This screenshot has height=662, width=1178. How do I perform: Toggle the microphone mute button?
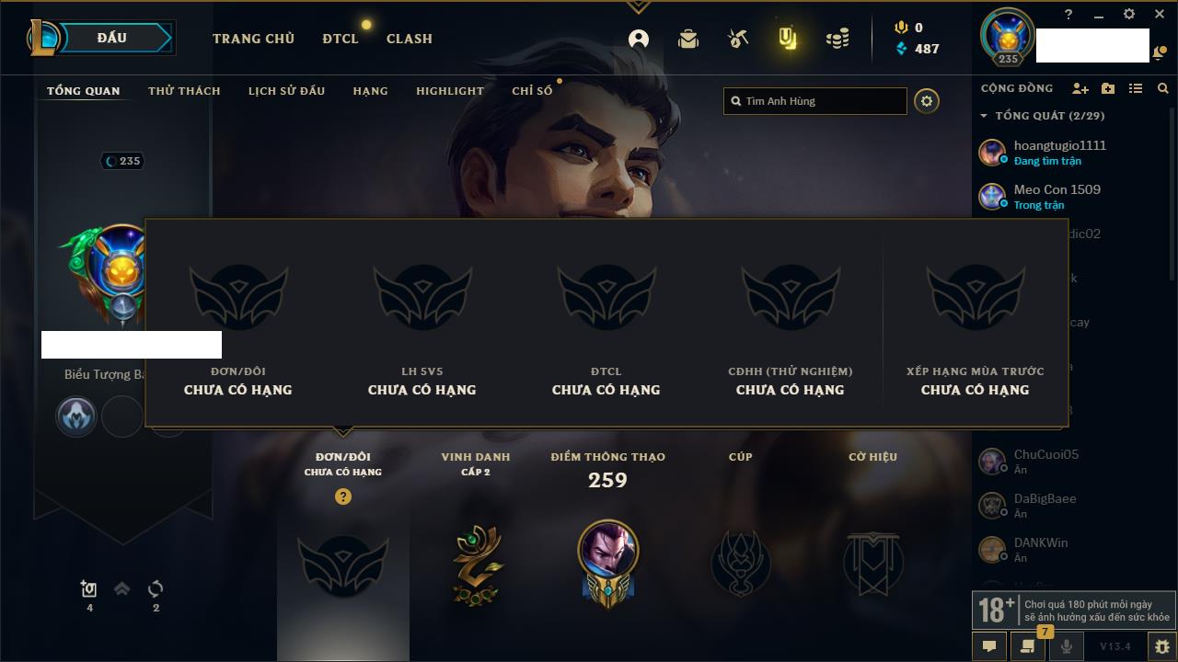click(x=1067, y=646)
